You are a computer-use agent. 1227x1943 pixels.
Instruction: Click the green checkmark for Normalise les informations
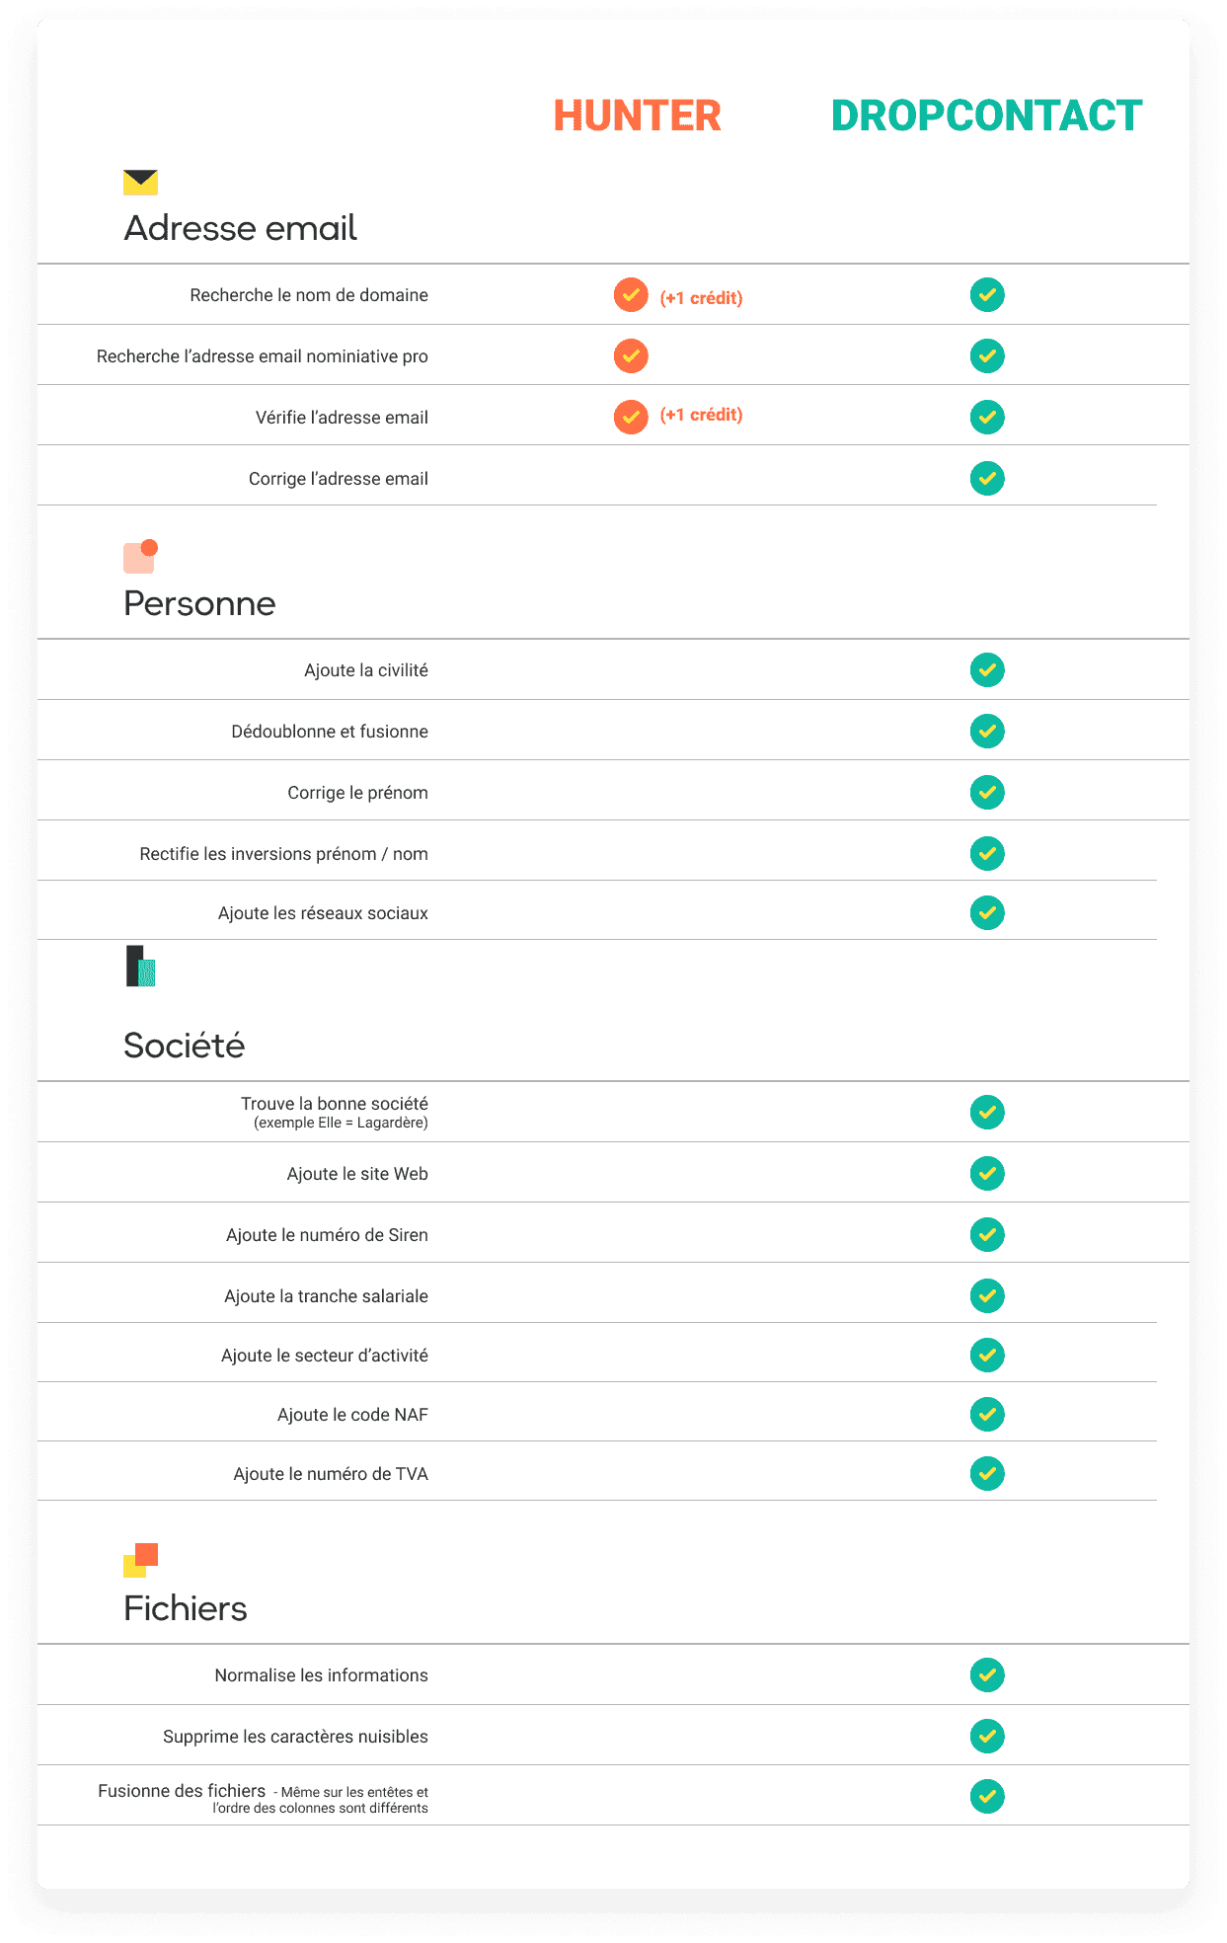click(986, 1674)
